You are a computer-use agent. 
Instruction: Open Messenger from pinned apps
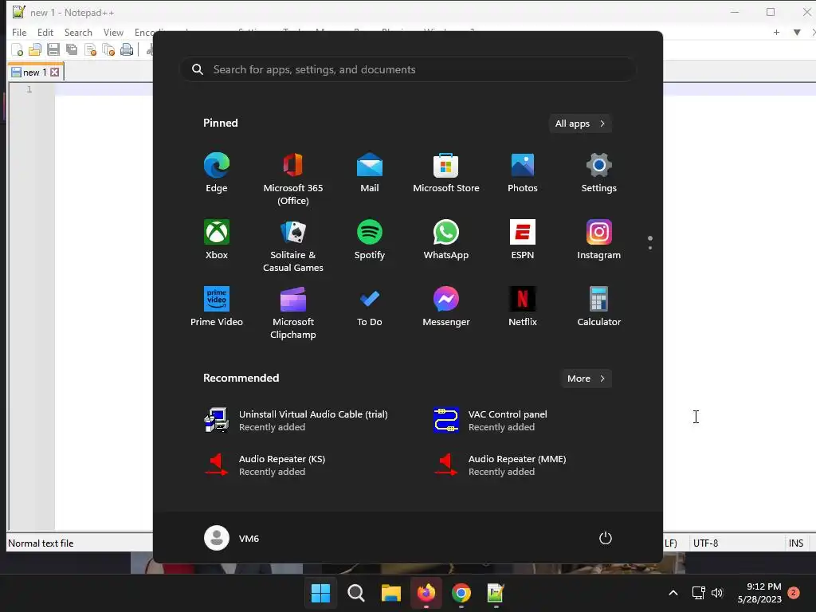446,307
